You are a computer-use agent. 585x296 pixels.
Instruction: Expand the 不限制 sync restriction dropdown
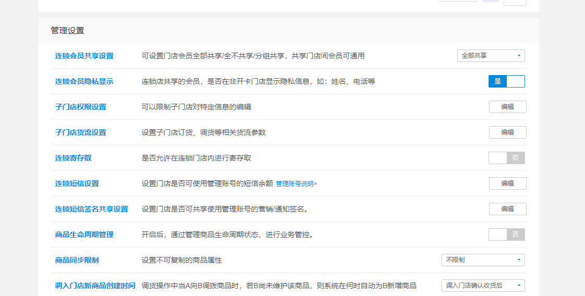pyautogui.click(x=483, y=260)
